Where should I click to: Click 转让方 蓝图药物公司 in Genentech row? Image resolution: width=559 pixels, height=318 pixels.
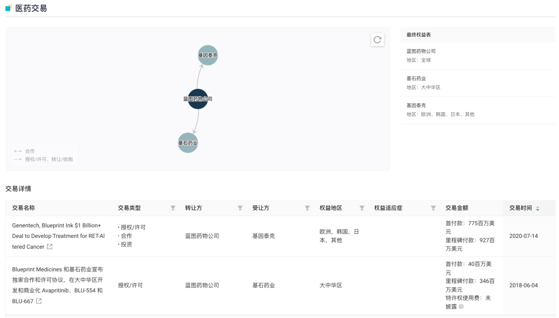(x=202, y=236)
